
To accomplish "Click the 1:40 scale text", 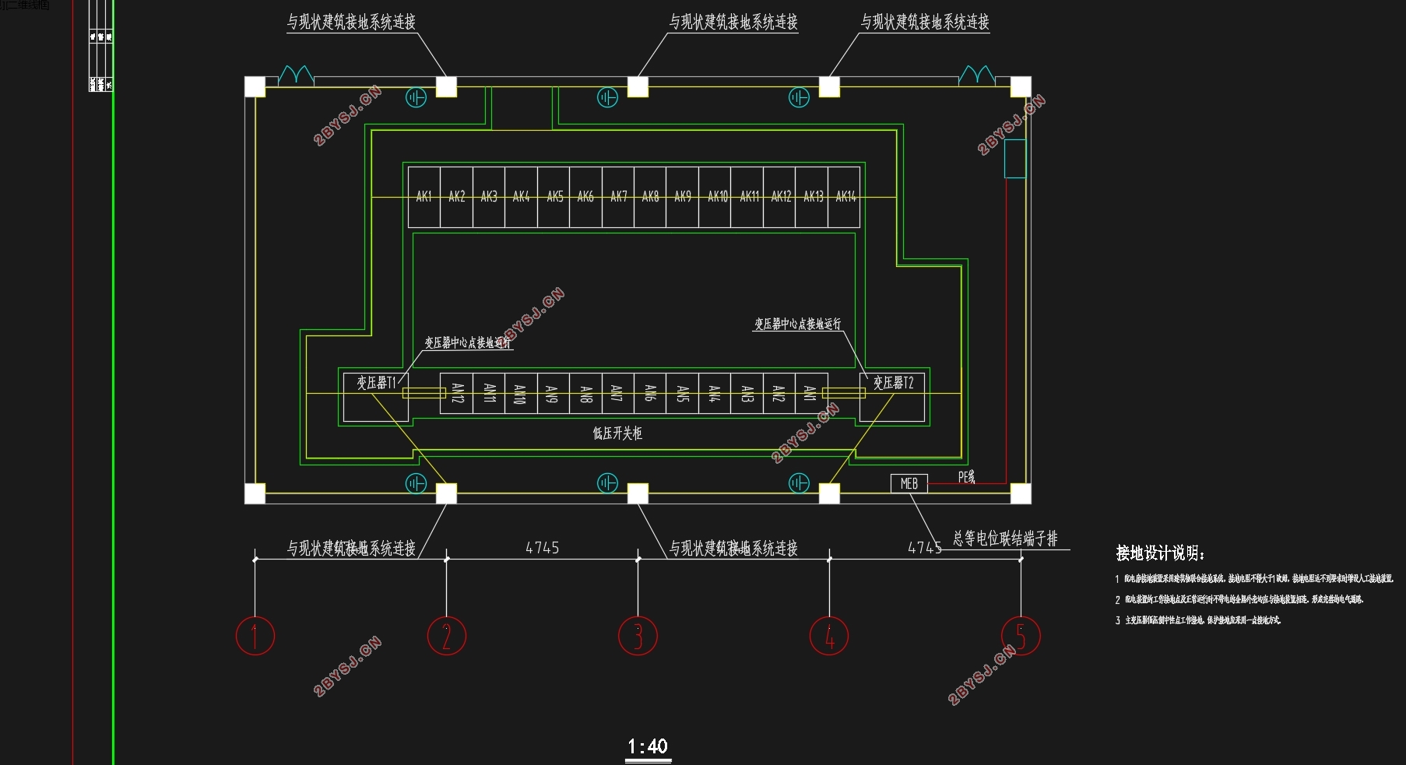I will [648, 746].
